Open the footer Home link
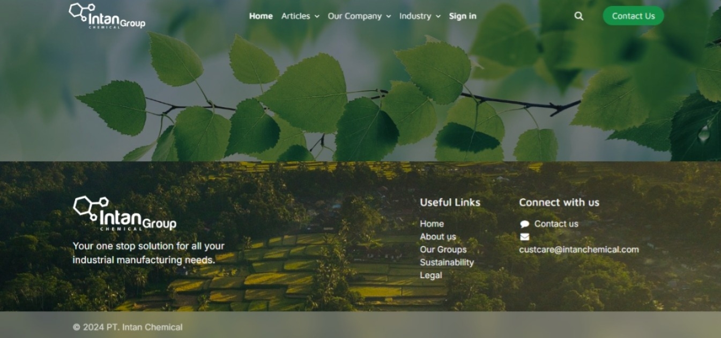This screenshot has height=338, width=721. [432, 224]
